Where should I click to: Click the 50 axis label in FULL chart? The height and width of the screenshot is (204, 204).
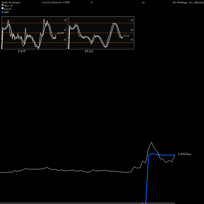(x=132, y=30)
